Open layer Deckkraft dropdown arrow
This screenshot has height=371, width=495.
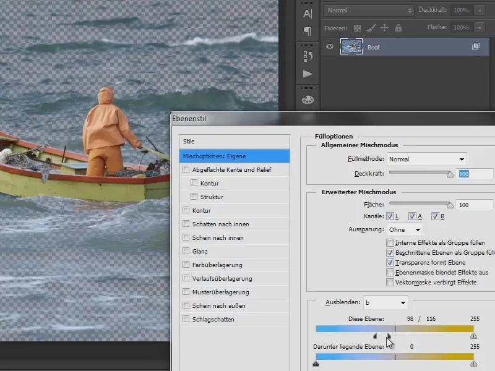point(480,11)
